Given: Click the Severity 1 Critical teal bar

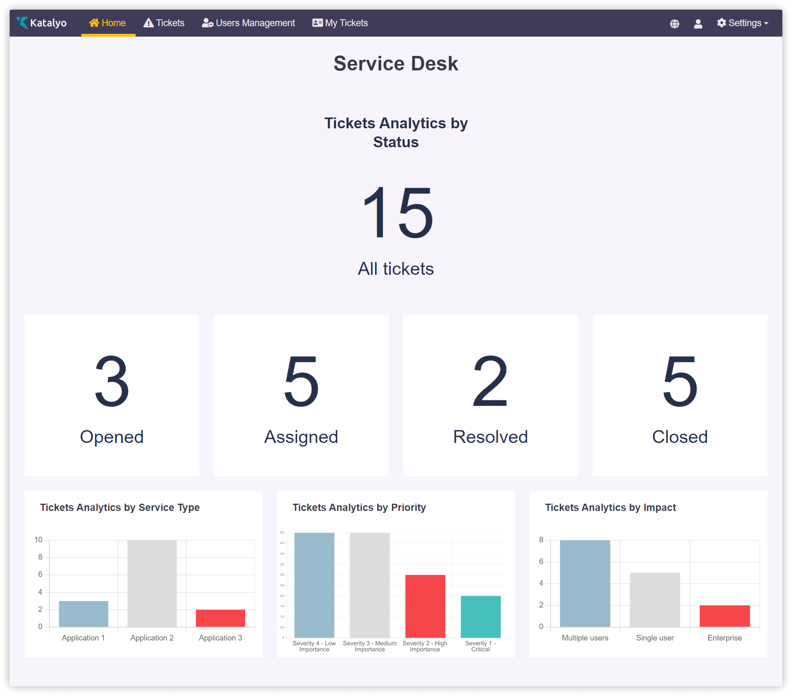Looking at the screenshot, I should coord(481,616).
